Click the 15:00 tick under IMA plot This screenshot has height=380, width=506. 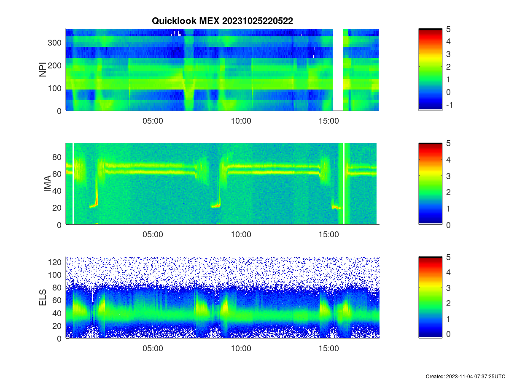329,234
